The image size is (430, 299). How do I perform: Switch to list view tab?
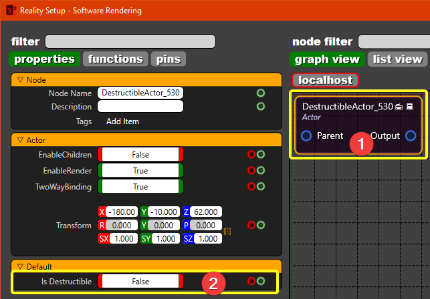(397, 59)
